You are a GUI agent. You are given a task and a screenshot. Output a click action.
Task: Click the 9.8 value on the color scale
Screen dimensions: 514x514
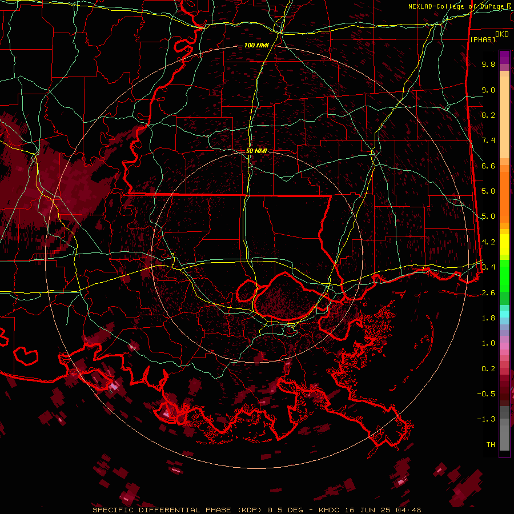click(488, 64)
